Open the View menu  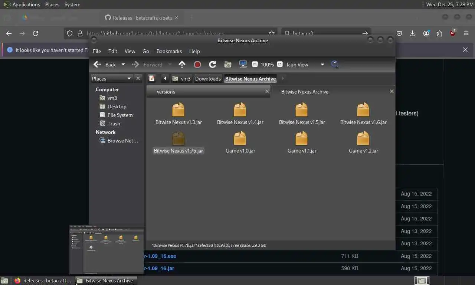tap(130, 51)
